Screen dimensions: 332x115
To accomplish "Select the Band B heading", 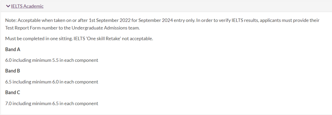I will 13,71.
